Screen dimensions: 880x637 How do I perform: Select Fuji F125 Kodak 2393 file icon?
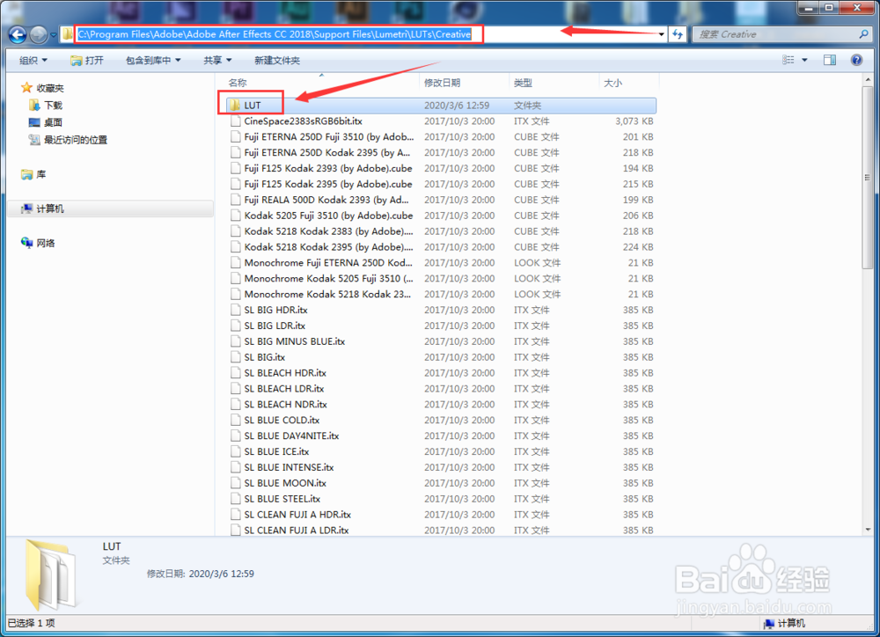coord(236,168)
